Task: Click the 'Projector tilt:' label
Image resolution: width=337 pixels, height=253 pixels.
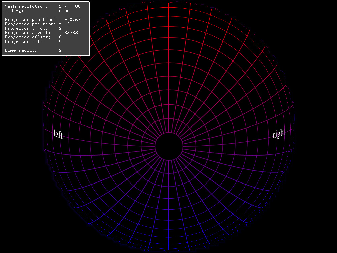Action: pos(25,41)
